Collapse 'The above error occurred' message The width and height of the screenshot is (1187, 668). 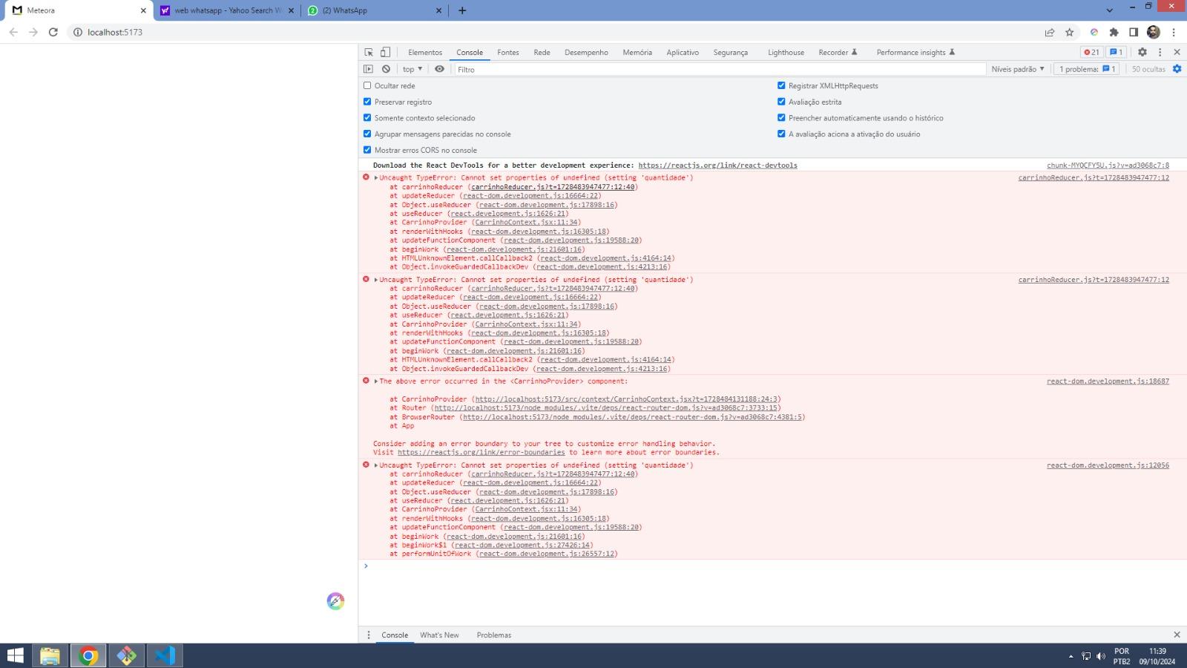[x=376, y=382]
